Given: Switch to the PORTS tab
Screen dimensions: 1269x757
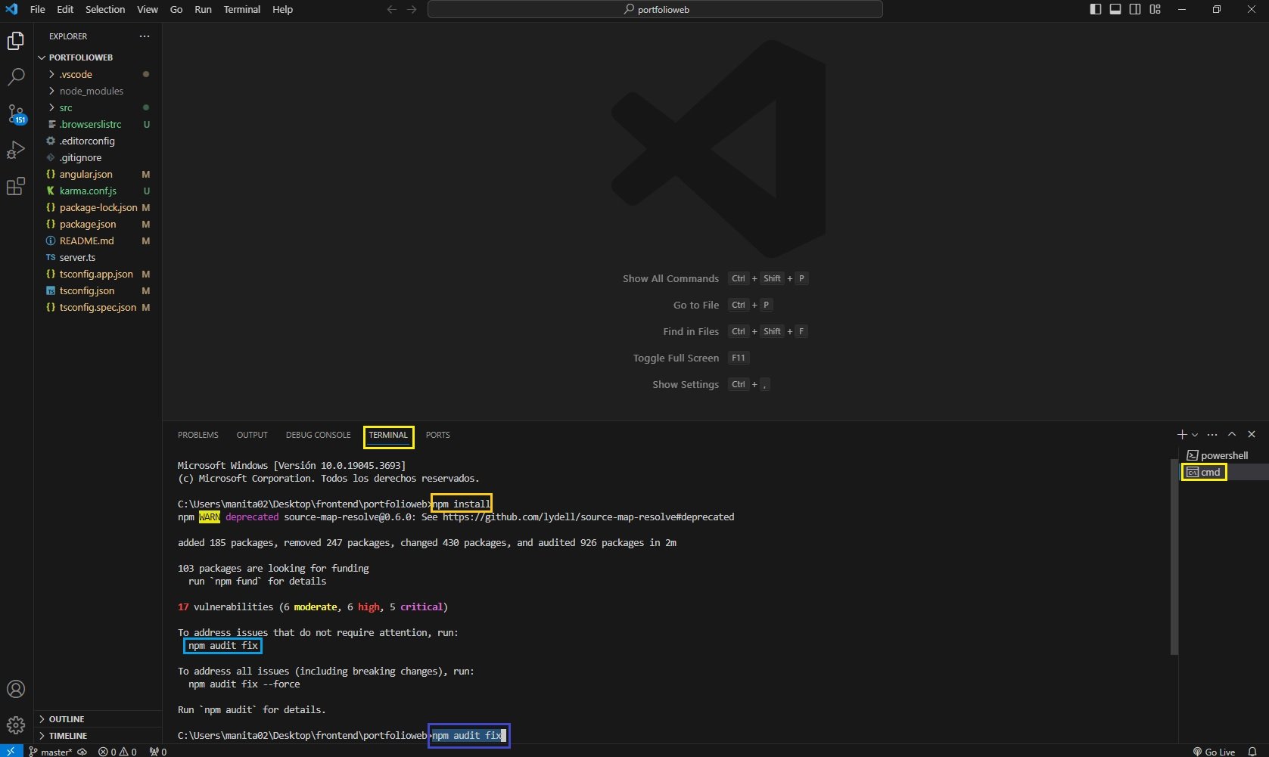Looking at the screenshot, I should (437, 435).
